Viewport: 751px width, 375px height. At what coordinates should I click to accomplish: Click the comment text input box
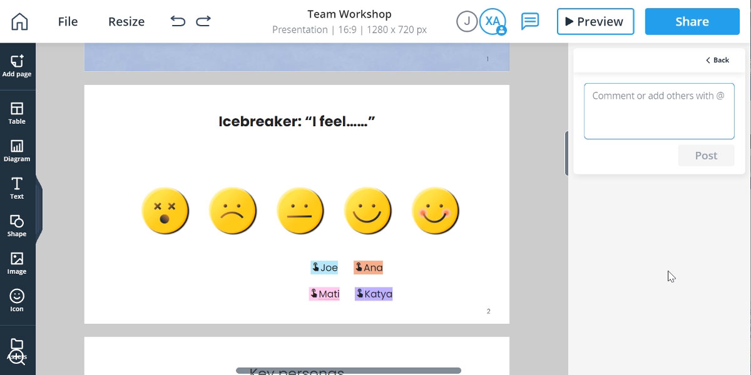tap(659, 111)
